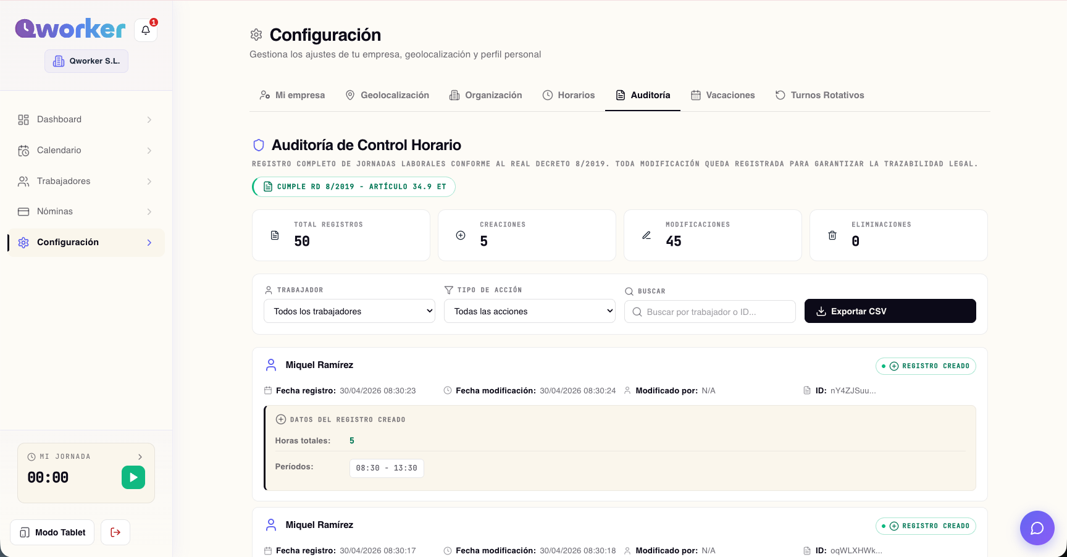Click the Qworker logo
The width and height of the screenshot is (1067, 557).
pos(70,28)
